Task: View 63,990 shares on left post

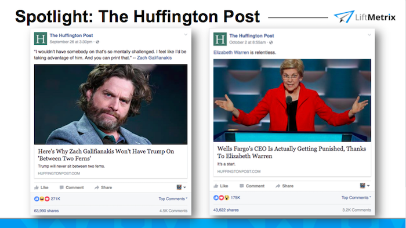Action: (x=46, y=211)
